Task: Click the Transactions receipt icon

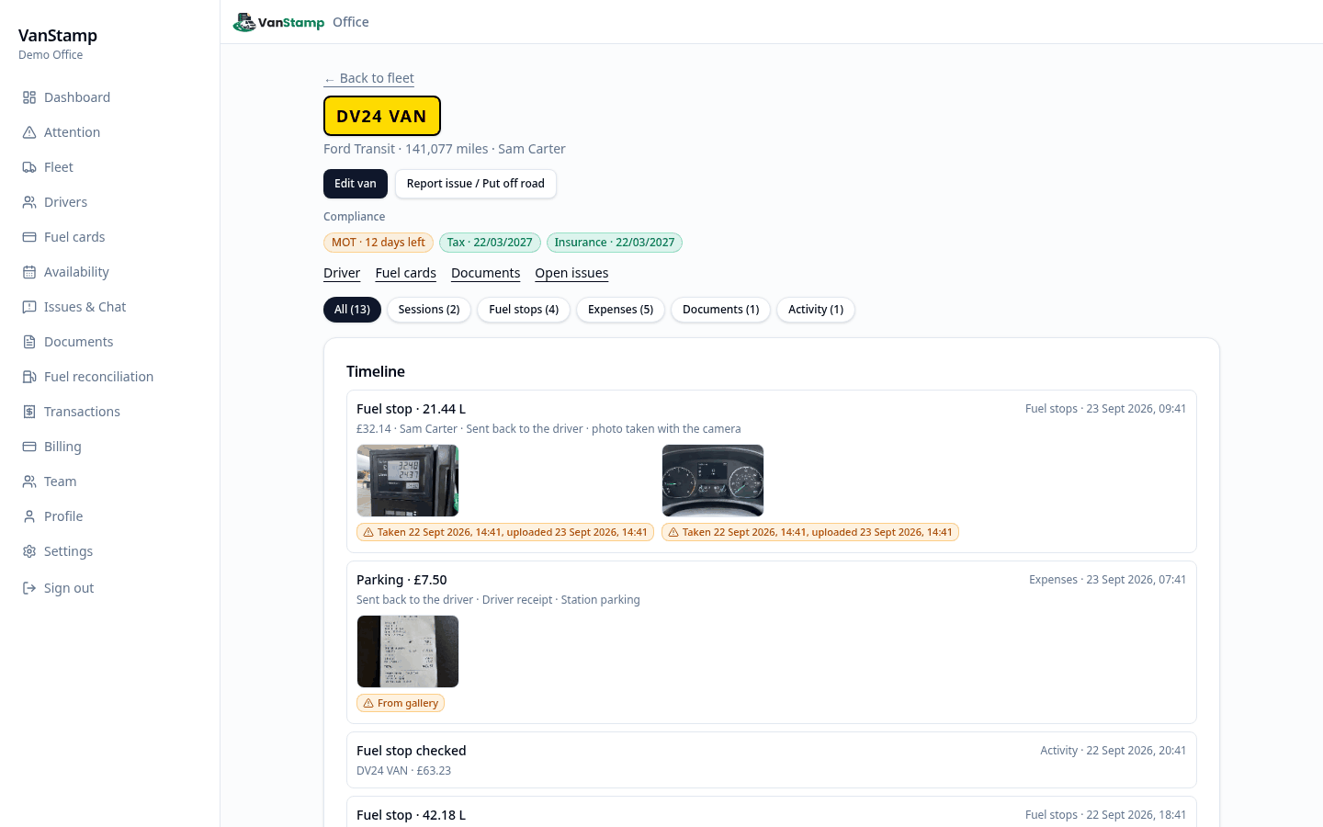Action: [x=29, y=412]
